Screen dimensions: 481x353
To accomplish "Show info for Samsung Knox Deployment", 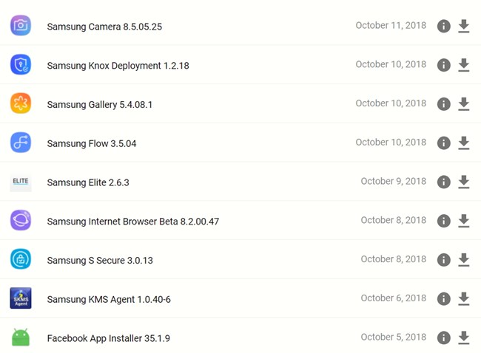I will 443,65.
